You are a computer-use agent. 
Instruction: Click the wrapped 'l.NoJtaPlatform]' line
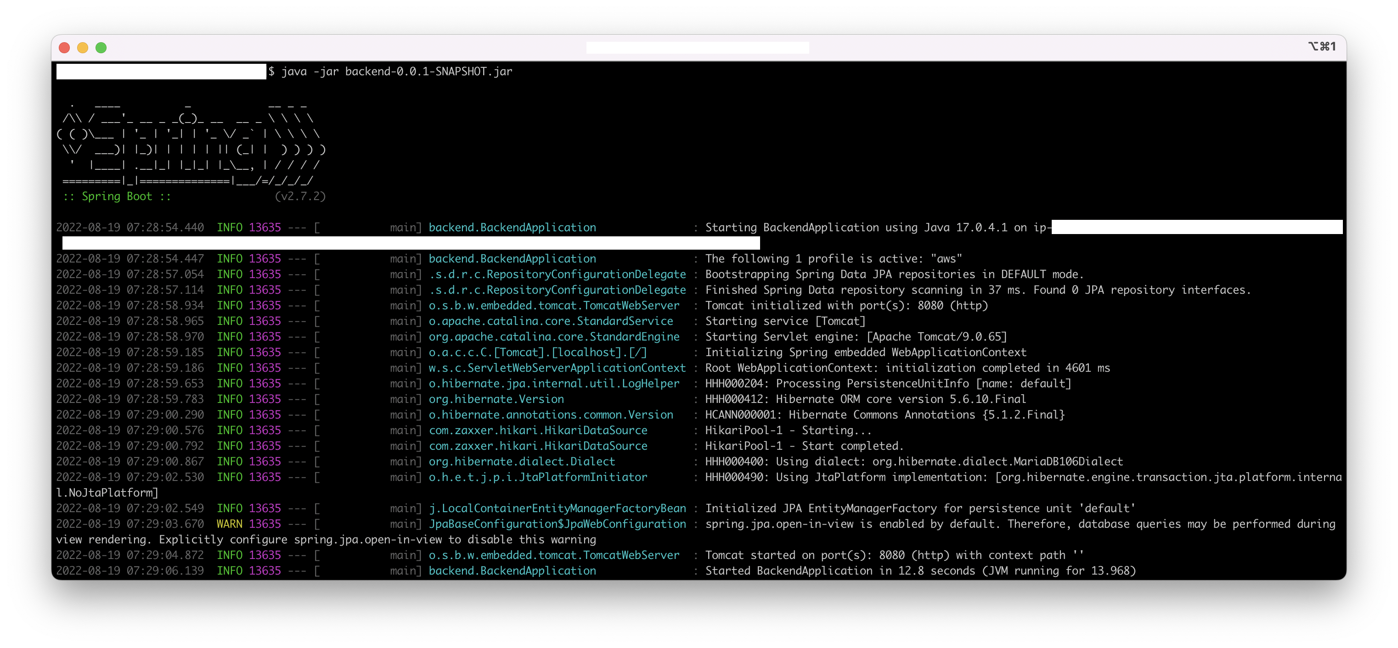[107, 493]
